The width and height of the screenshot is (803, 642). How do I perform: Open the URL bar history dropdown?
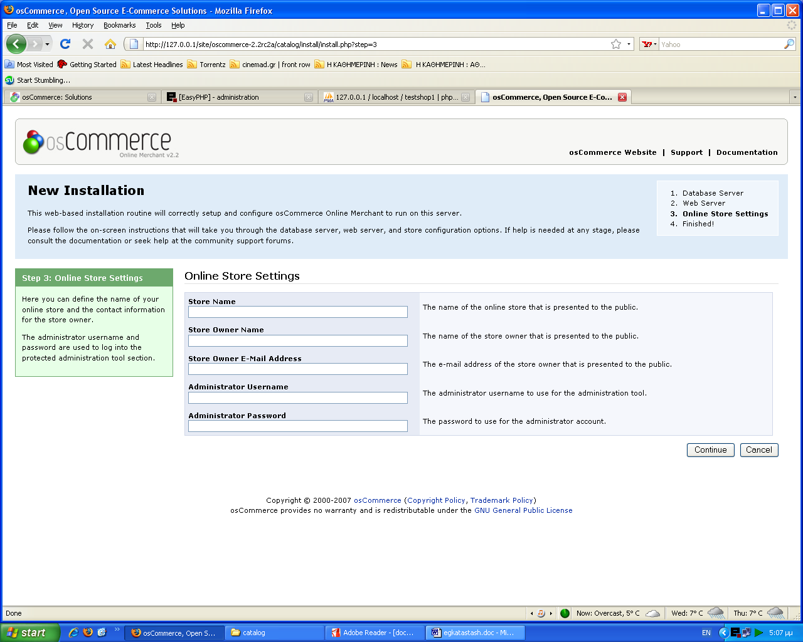[x=629, y=44]
